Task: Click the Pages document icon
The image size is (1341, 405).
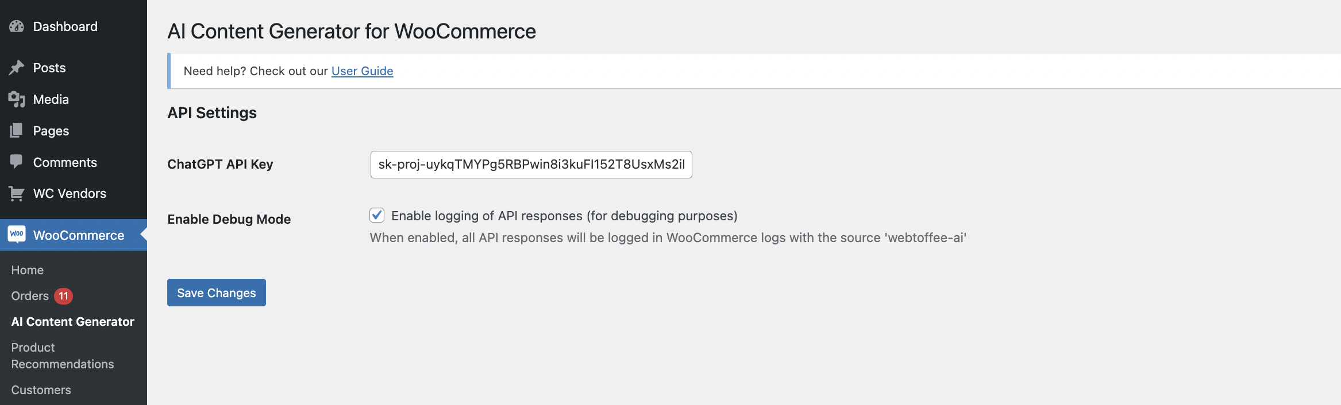Action: click(x=17, y=131)
